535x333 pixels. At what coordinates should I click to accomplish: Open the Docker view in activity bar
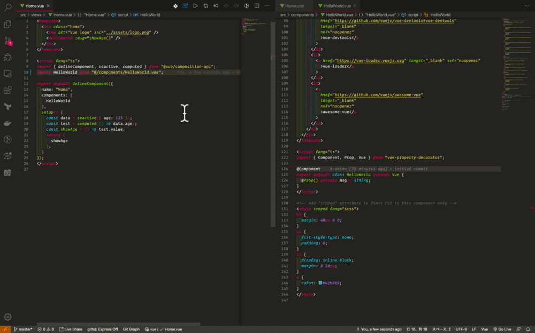(7, 123)
